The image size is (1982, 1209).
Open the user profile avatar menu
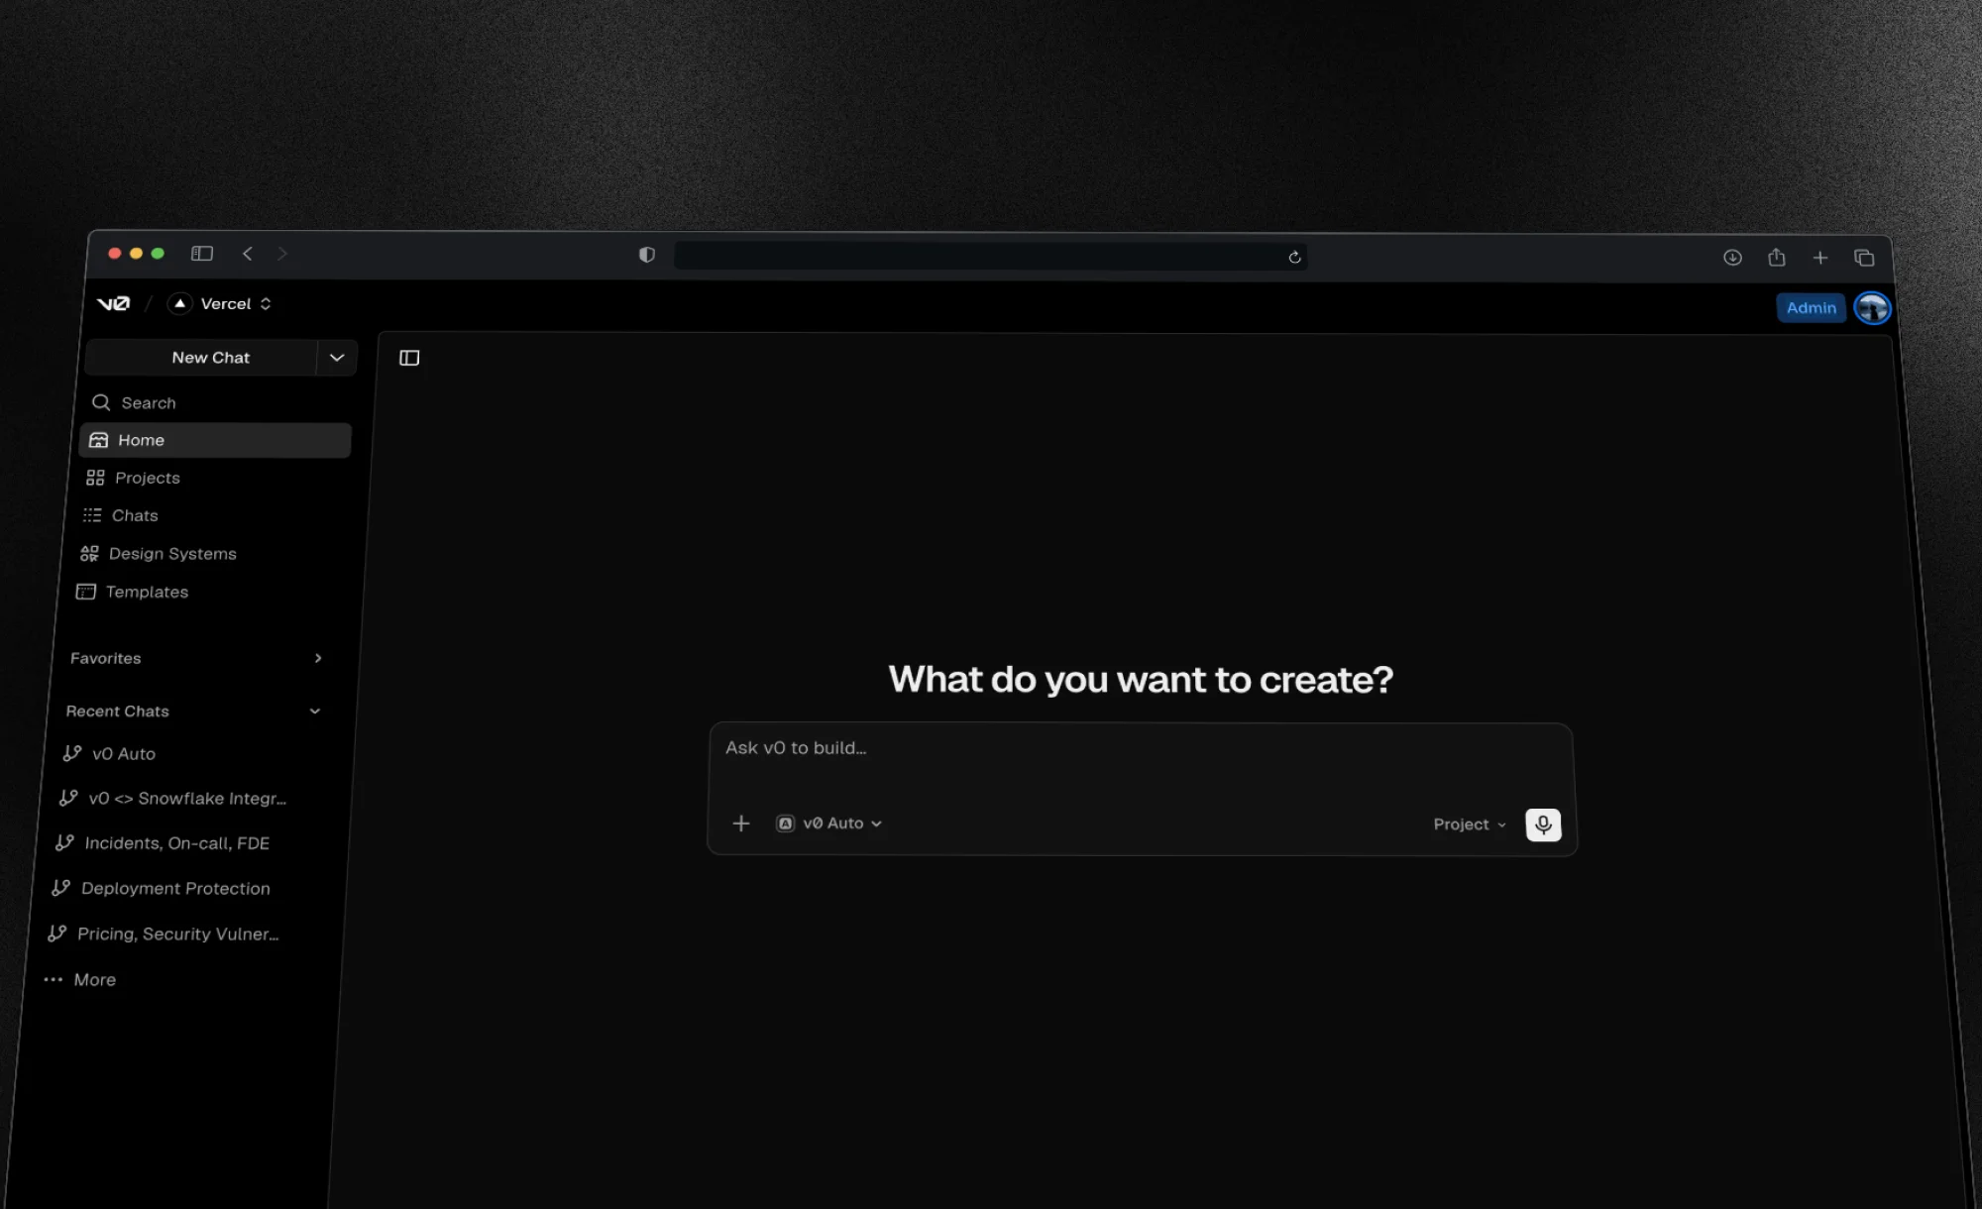pos(1872,309)
